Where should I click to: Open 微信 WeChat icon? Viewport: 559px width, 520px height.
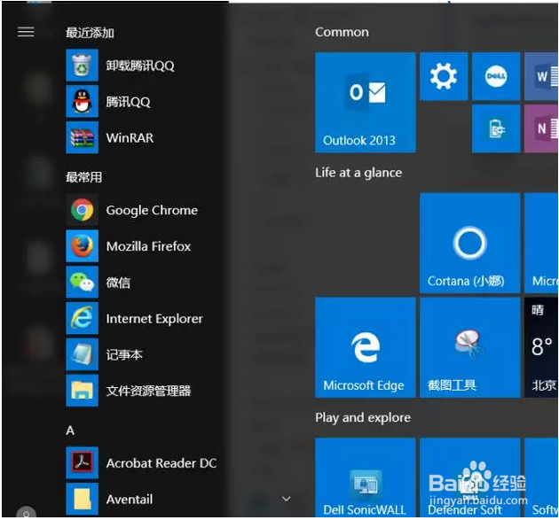click(82, 282)
